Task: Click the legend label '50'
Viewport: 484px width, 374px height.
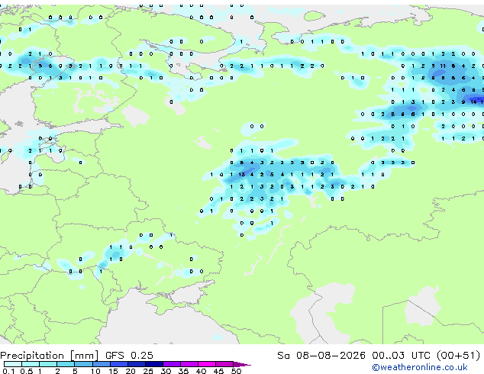Action: 237,371
